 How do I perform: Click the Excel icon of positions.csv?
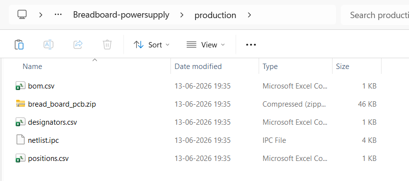[21, 158]
